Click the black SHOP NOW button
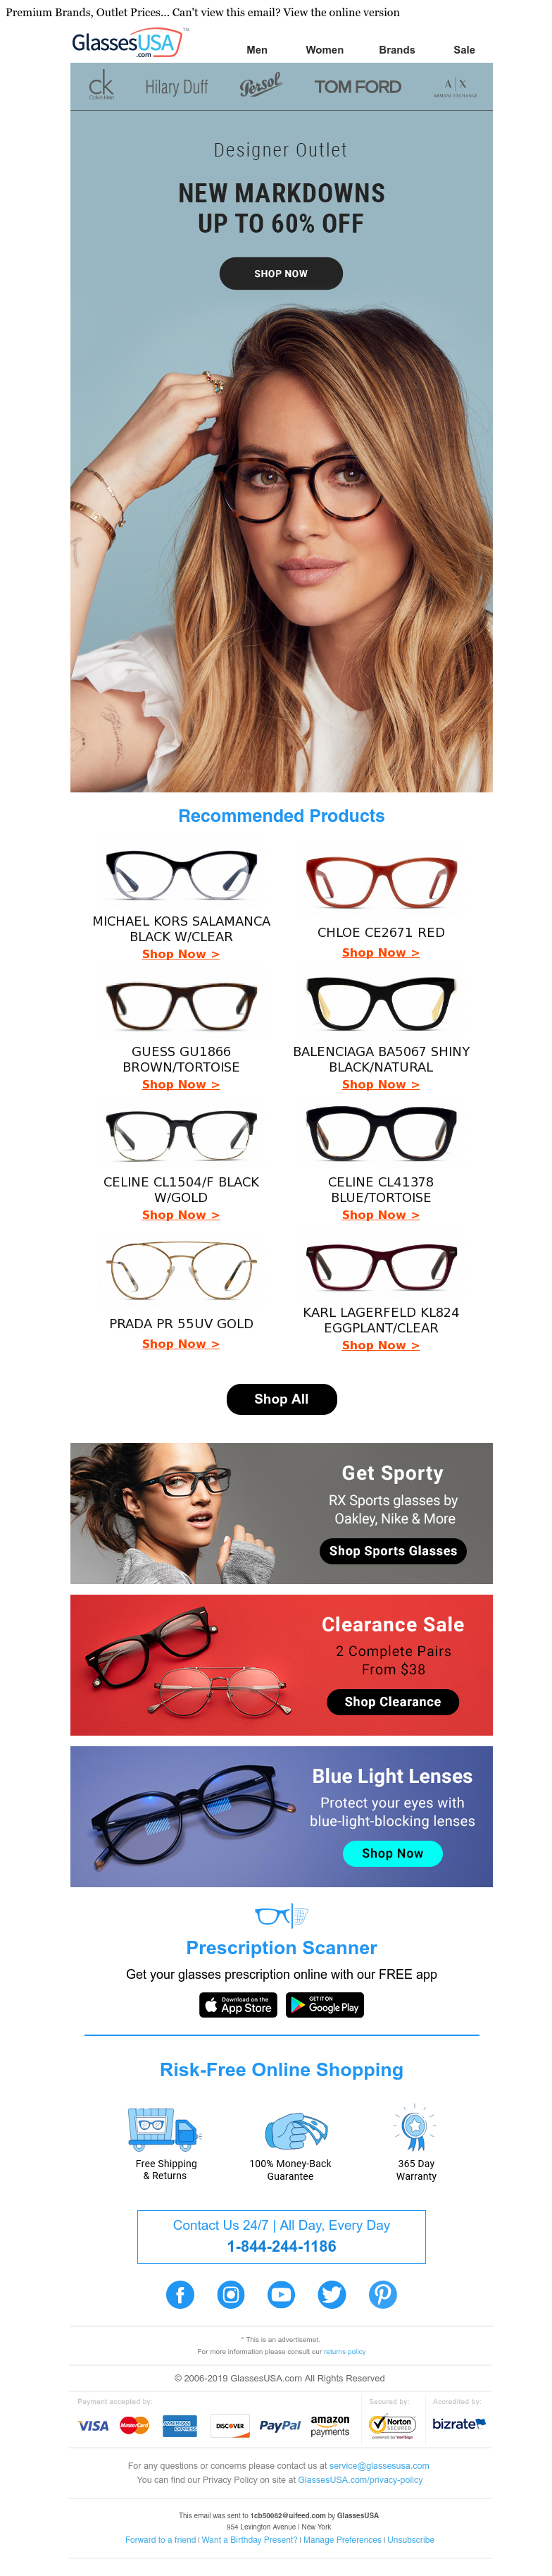Screen dimensions: 552x2576 (x=280, y=273)
